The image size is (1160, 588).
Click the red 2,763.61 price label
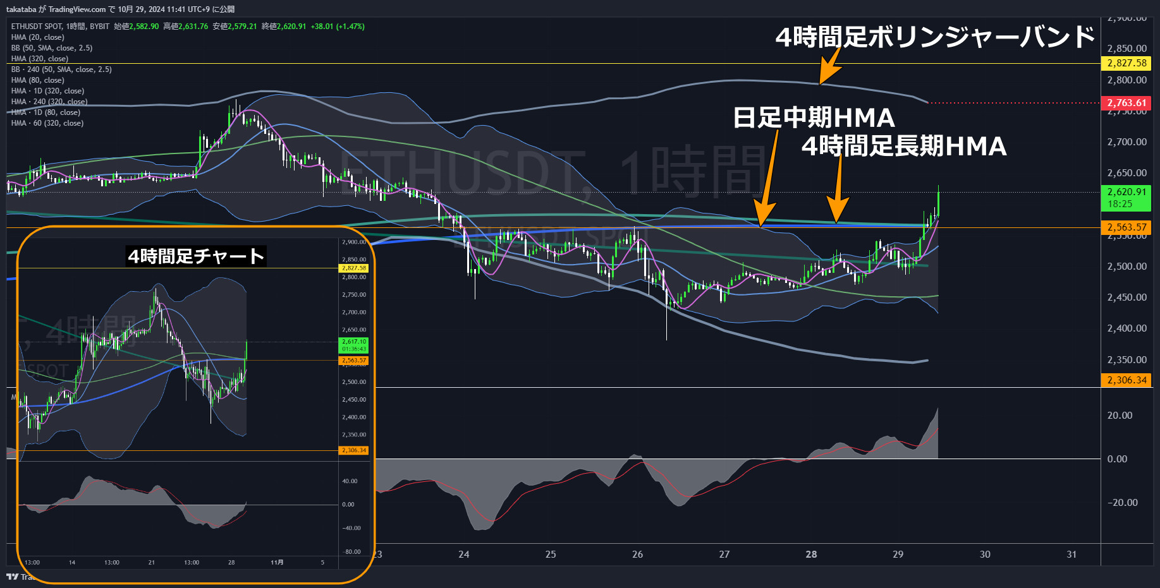click(x=1126, y=103)
